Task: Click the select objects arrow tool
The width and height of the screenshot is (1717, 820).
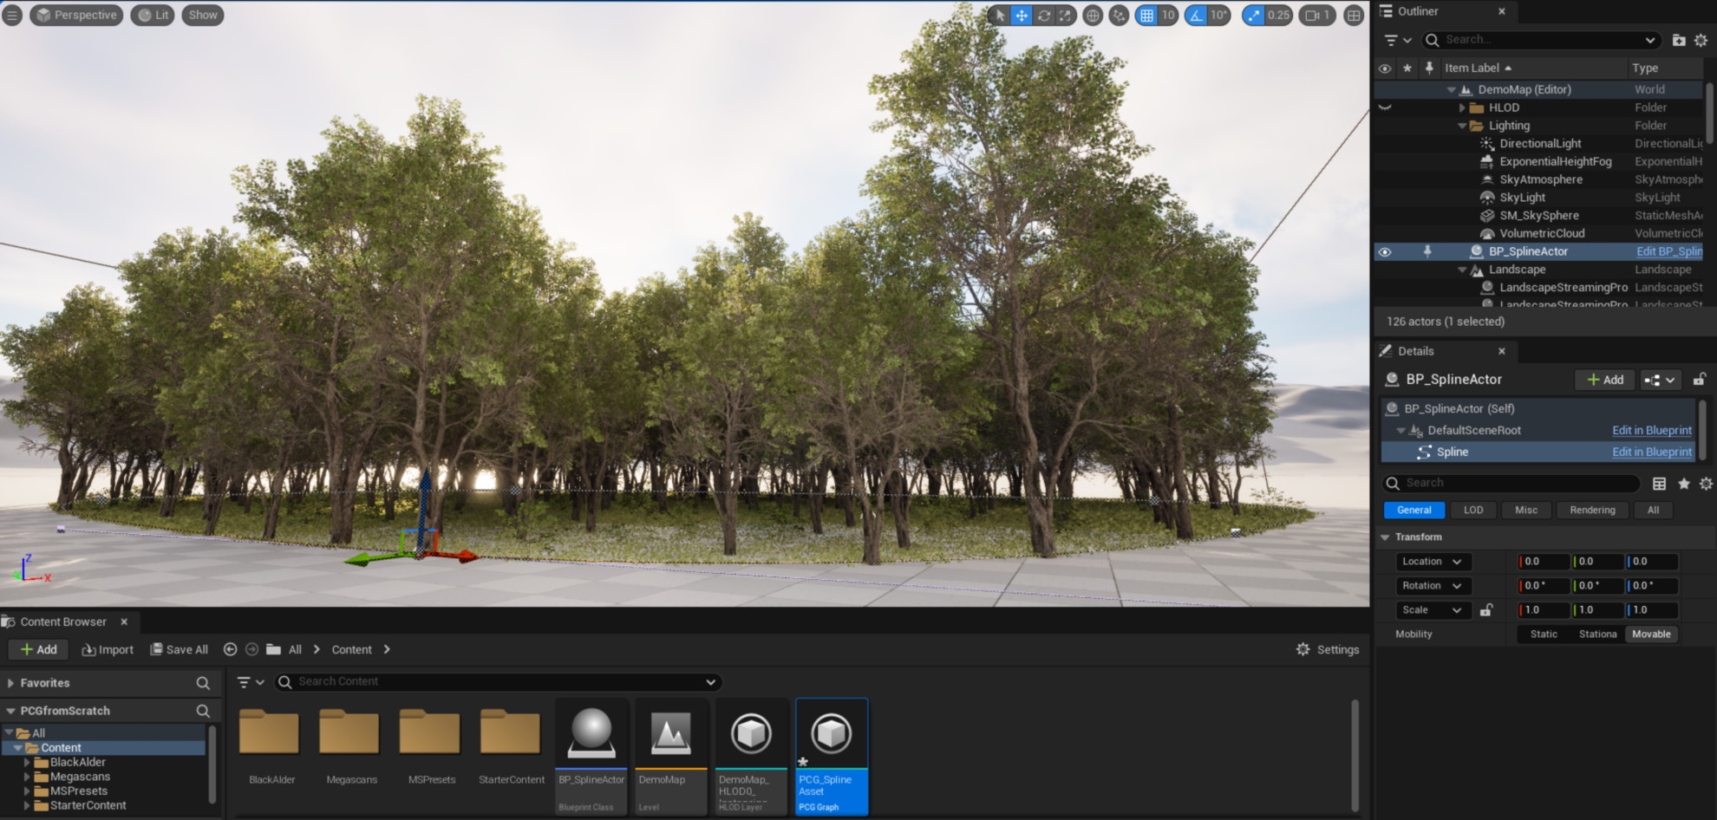Action: point(1001,15)
